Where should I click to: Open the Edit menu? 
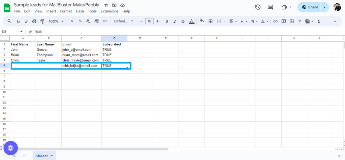[x=27, y=11]
